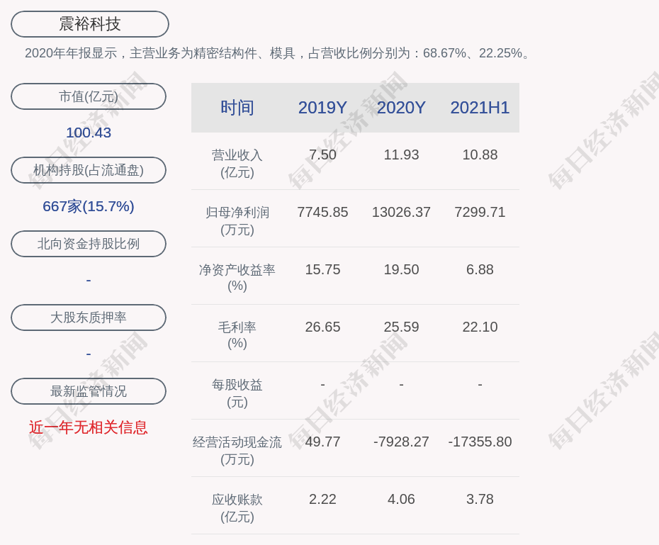Screen dimensions: 659x545
Task: Select receivables value 3.78
Action: tap(480, 499)
